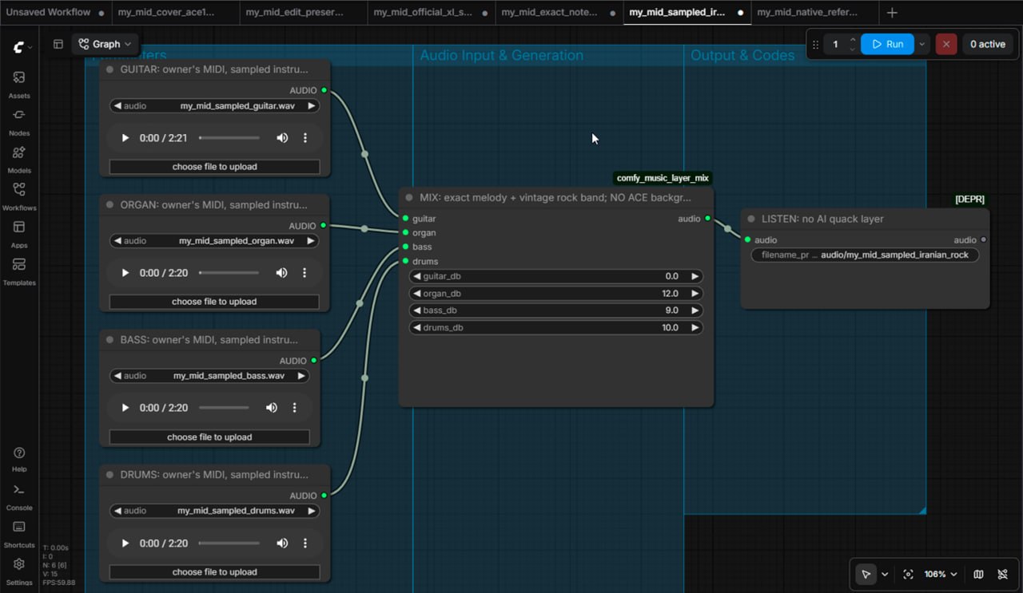
Task: Click the fit view icon
Action: [908, 574]
